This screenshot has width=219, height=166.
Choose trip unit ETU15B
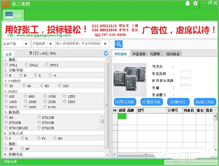point(39,117)
